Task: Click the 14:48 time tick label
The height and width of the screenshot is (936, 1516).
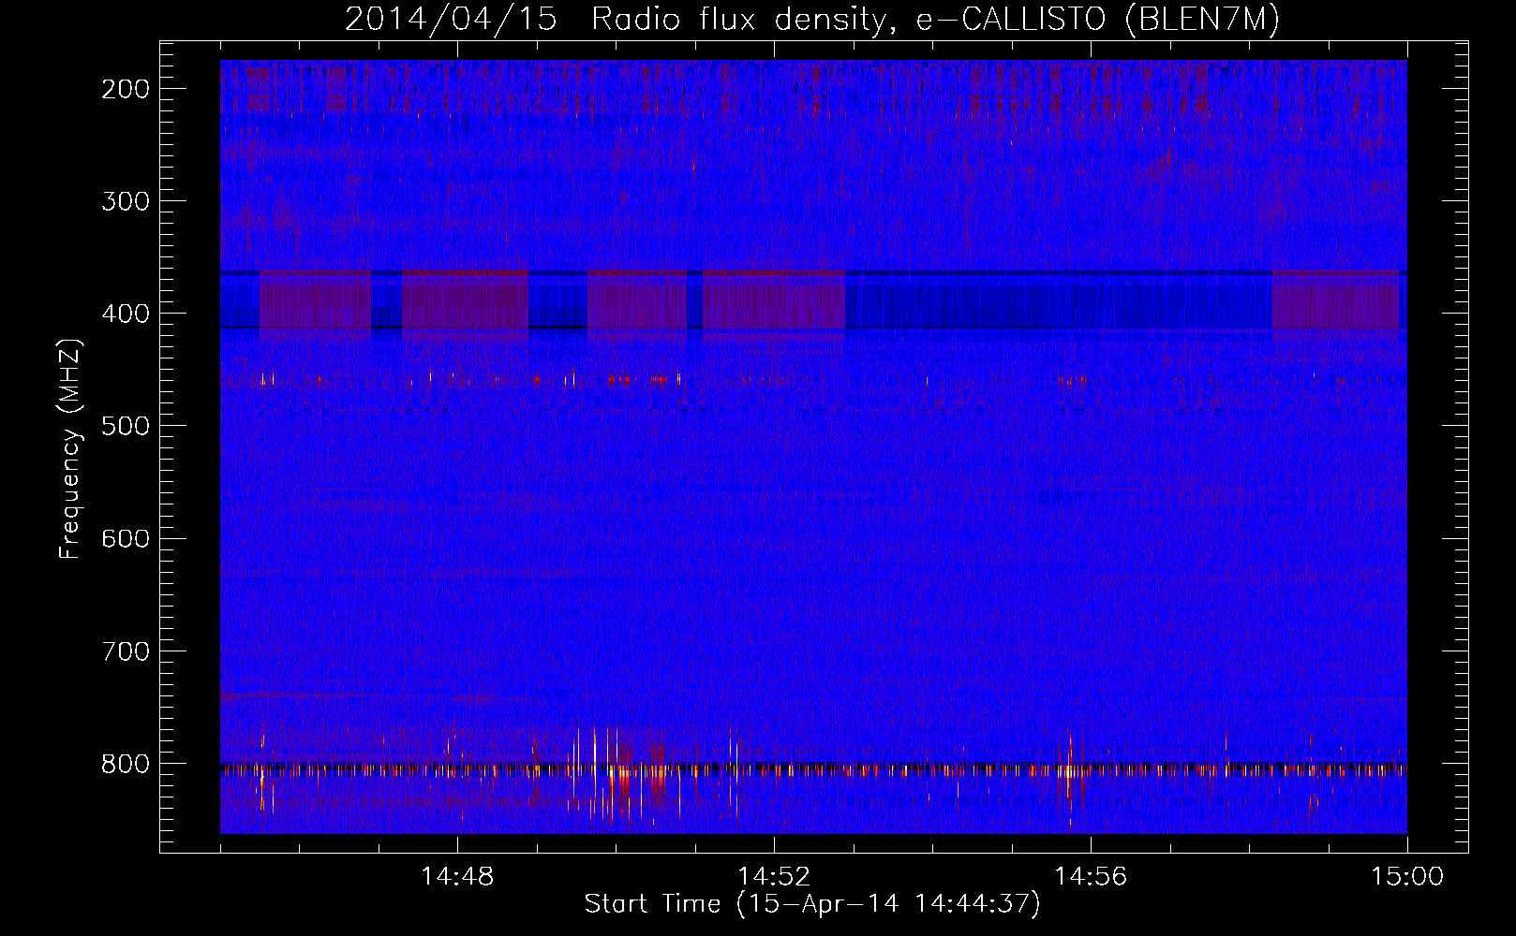Action: [457, 877]
